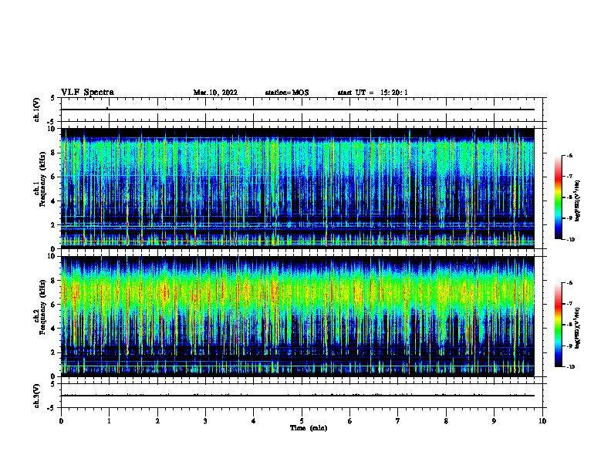Click the ch.2 "Frequency (kHz)" axis label
Image resolution: width=611 pixels, height=472 pixels.
(42, 307)
